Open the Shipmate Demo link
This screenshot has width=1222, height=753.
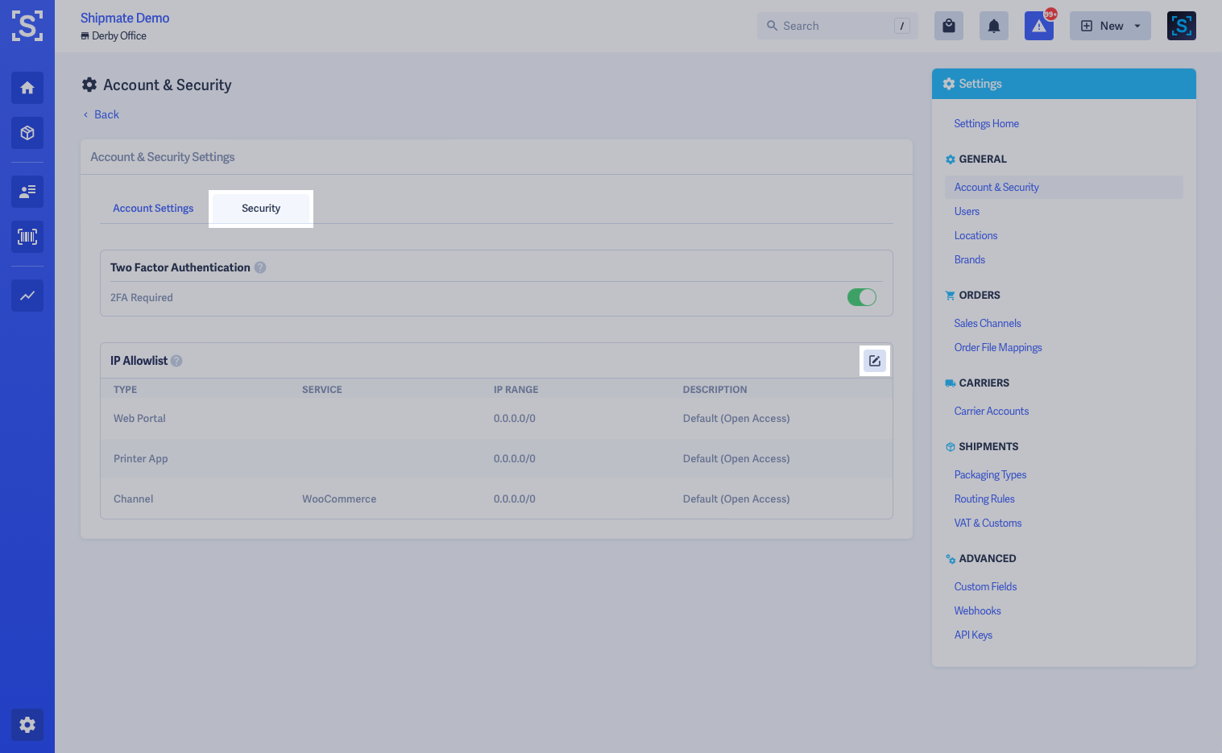(x=125, y=18)
